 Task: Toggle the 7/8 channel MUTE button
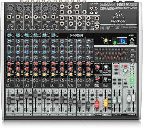click(62, 85)
